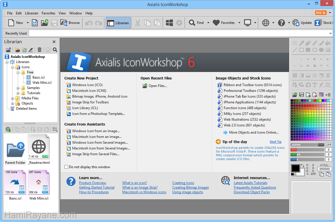This screenshot has height=222, width=335.
Task: Open the Basic.icl thumbnail
Action: [x=15, y=183]
